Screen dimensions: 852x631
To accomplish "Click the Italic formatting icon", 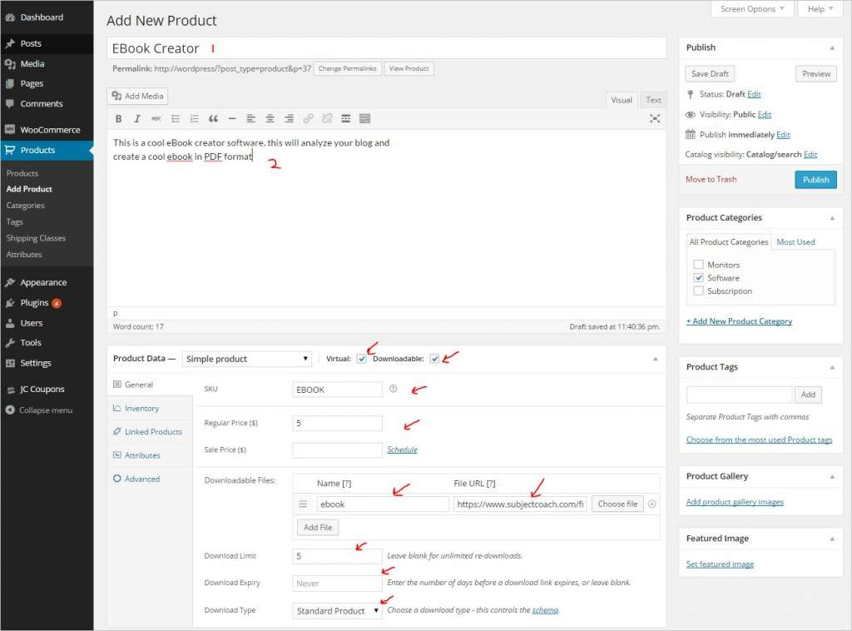I will (137, 119).
